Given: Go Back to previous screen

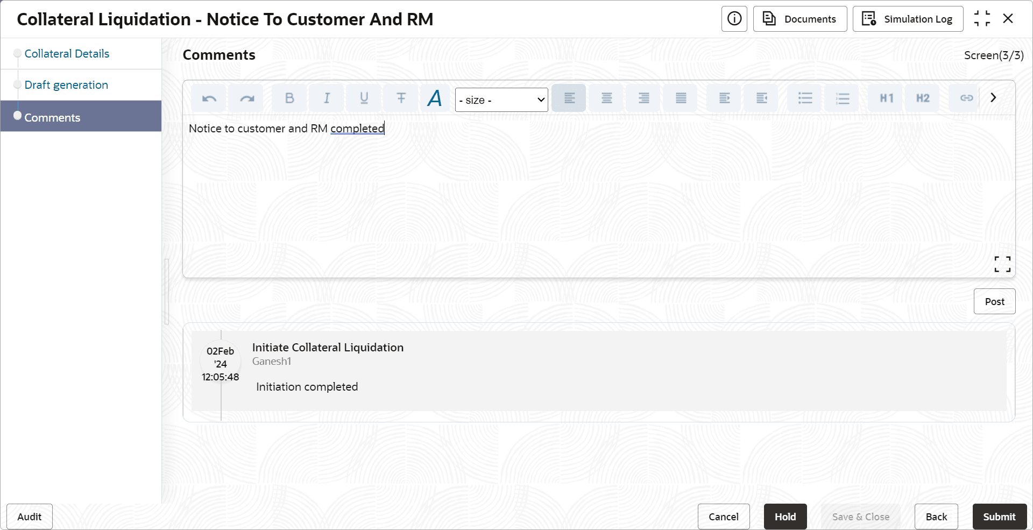Looking at the screenshot, I should pyautogui.click(x=936, y=517).
